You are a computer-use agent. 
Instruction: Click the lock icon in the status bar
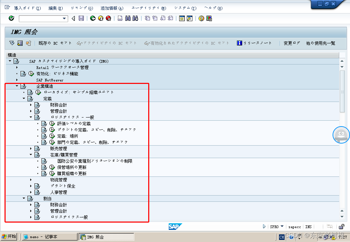click(342, 227)
